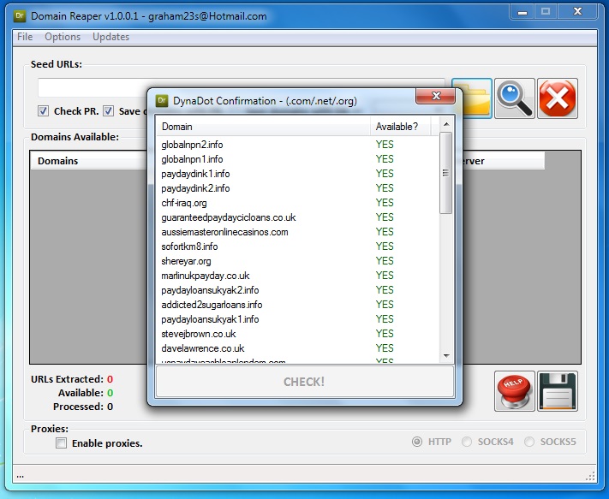Click the domain list scrollbar thumb
This screenshot has width=609, height=499.
tap(446, 173)
